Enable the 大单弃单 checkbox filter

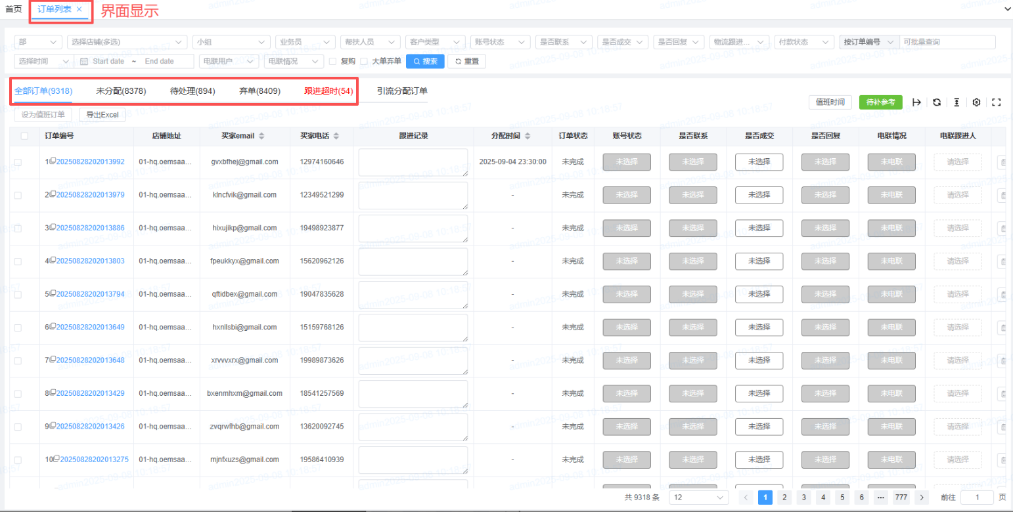tap(363, 62)
